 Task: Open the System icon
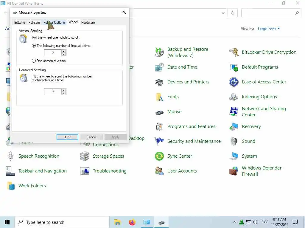[234, 156]
